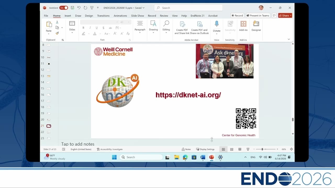Click the PowerPoint title bar Search box

pyautogui.click(x=188, y=8)
